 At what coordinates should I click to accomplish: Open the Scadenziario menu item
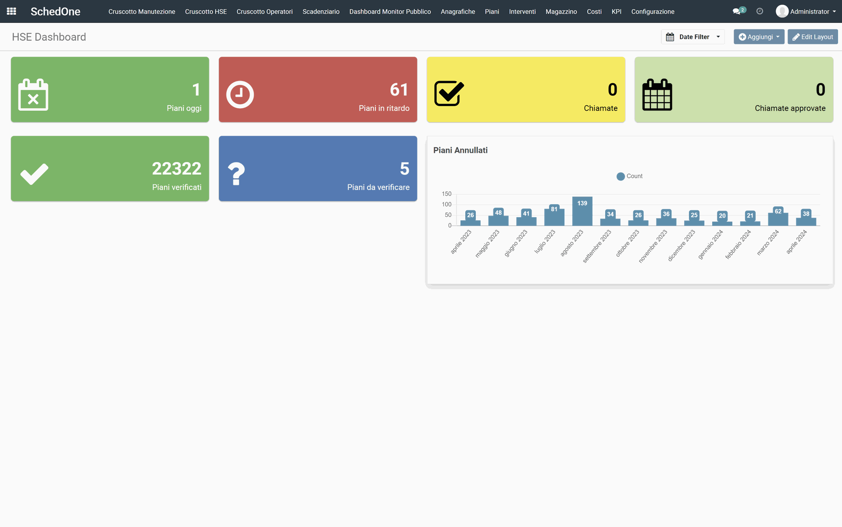pos(321,11)
